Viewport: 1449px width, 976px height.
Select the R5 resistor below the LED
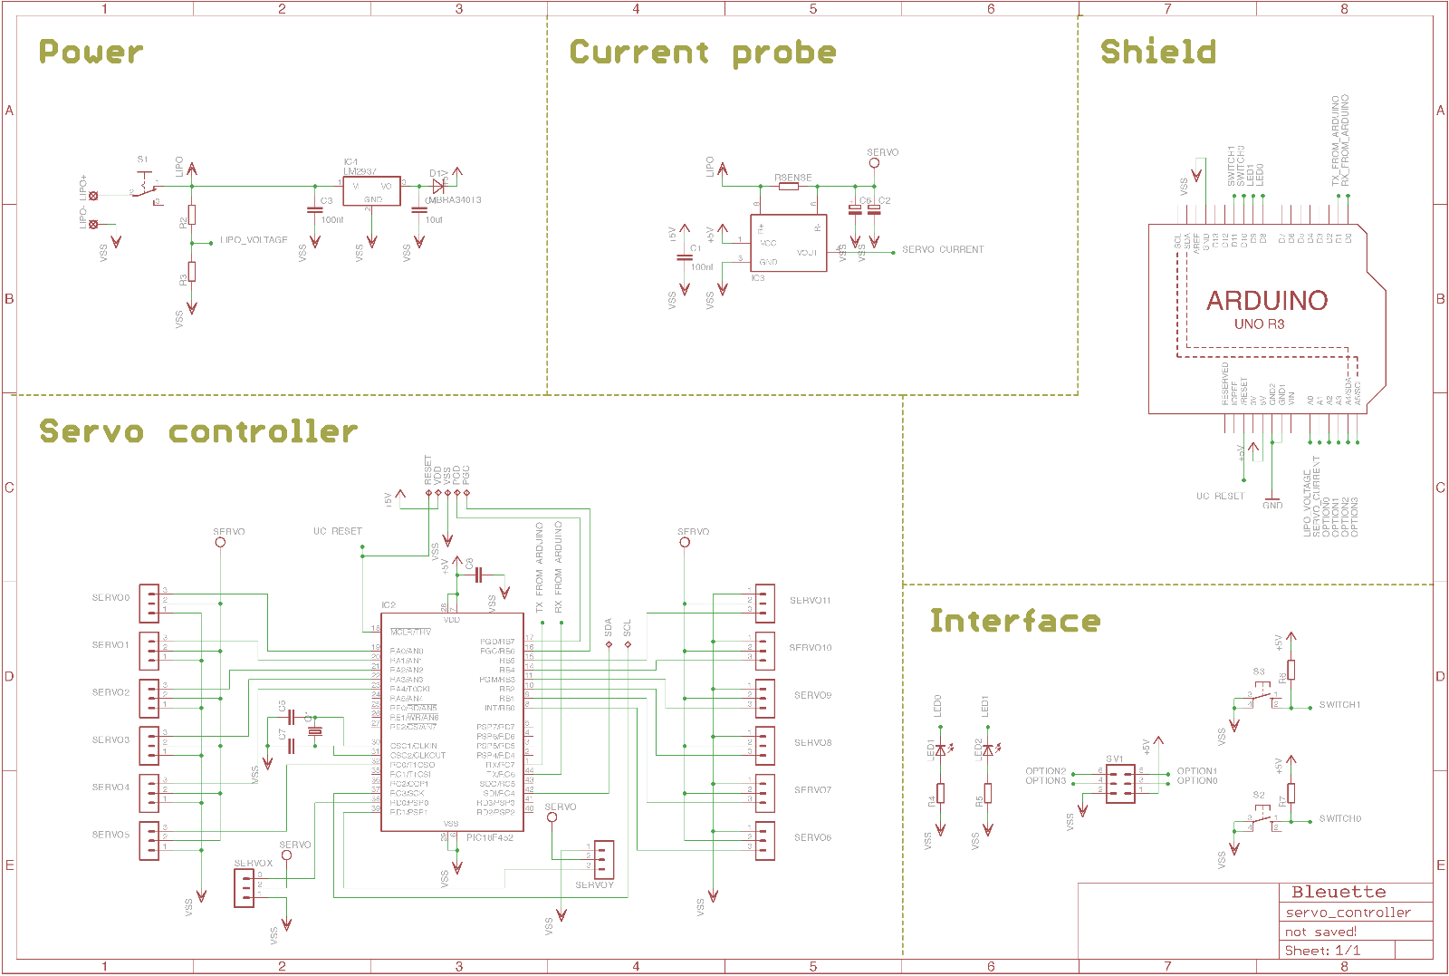click(x=988, y=793)
